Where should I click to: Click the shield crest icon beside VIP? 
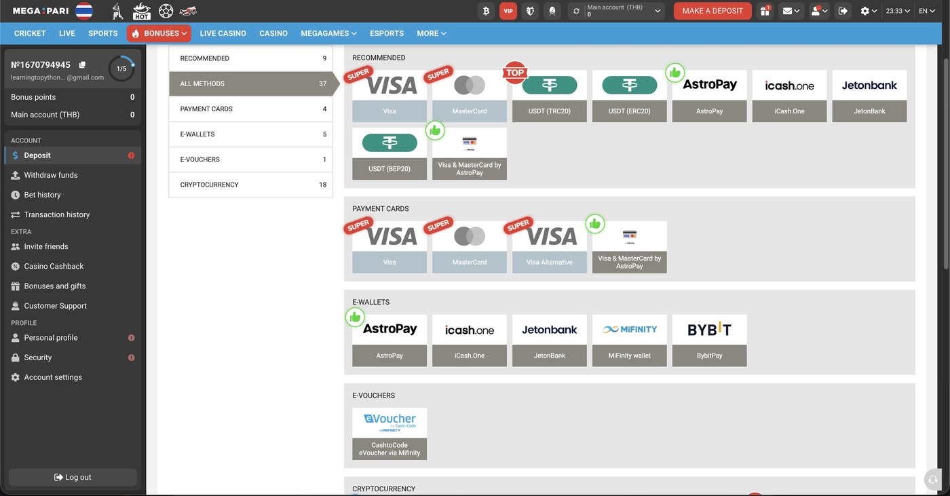click(530, 11)
